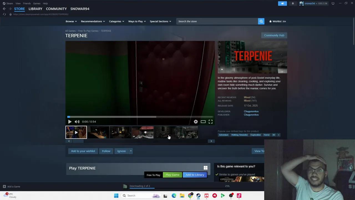Image resolution: width=355 pixels, height=200 pixels.
Task: Open the Browse dropdown menu
Action: [x=71, y=21]
